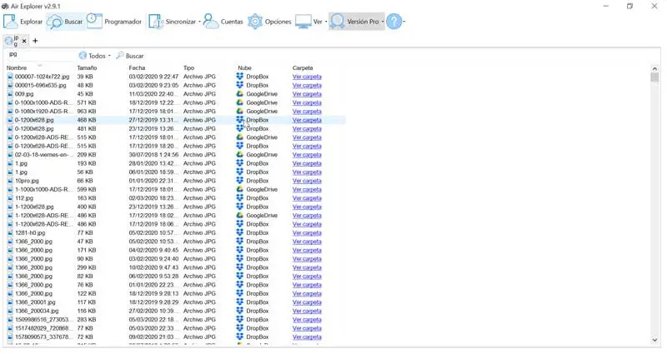The height and width of the screenshot is (354, 667).
Task: Select the jpg search tab
Action: (x=16, y=41)
